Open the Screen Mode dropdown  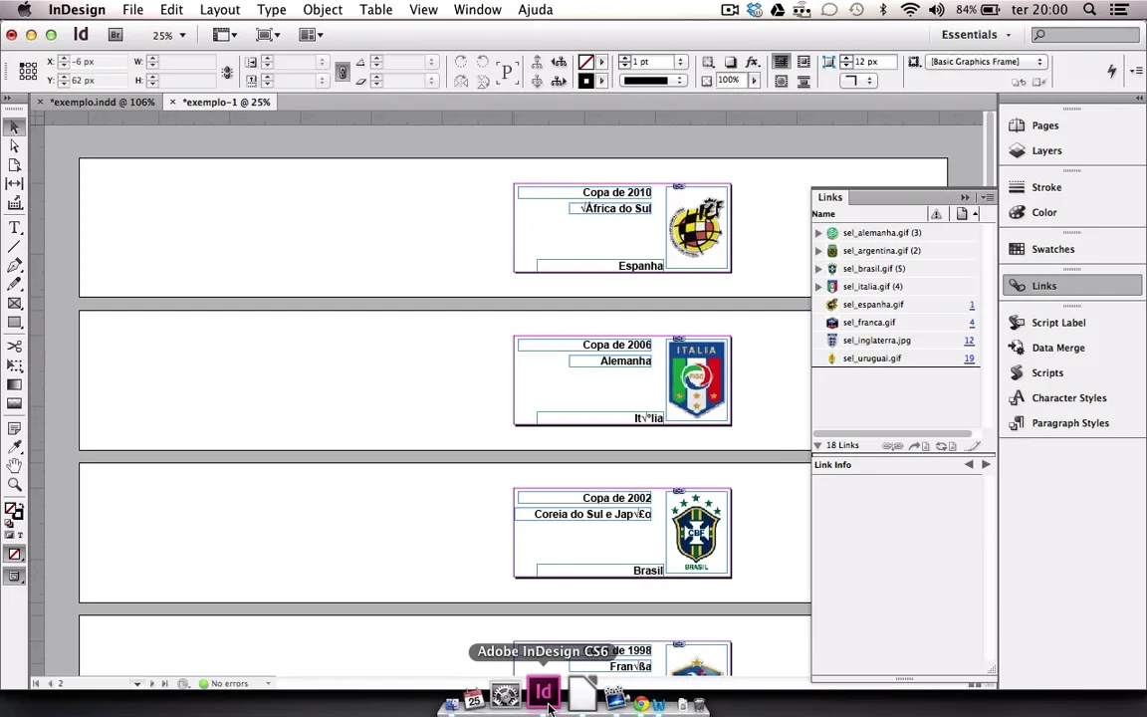pyautogui.click(x=268, y=35)
